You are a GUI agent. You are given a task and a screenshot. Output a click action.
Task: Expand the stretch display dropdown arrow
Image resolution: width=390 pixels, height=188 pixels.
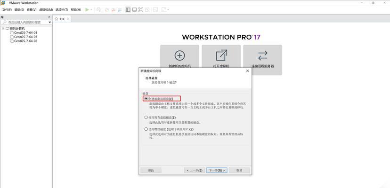[x=168, y=10]
